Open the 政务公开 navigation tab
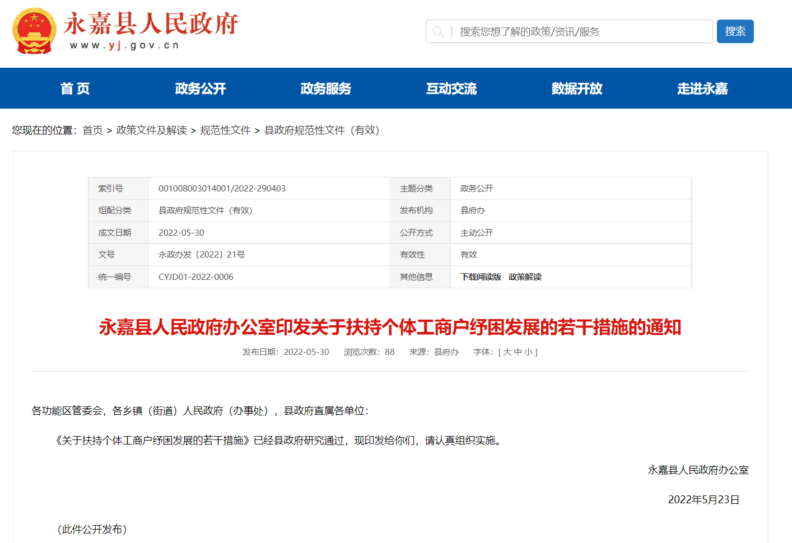 click(x=201, y=88)
